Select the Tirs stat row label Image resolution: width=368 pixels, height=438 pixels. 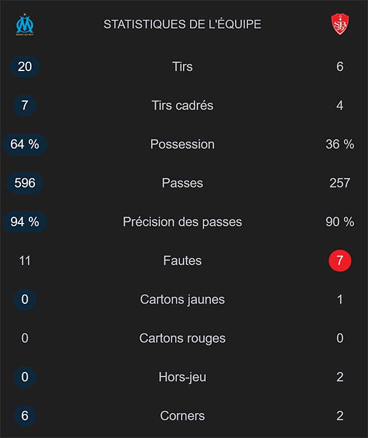182,66
